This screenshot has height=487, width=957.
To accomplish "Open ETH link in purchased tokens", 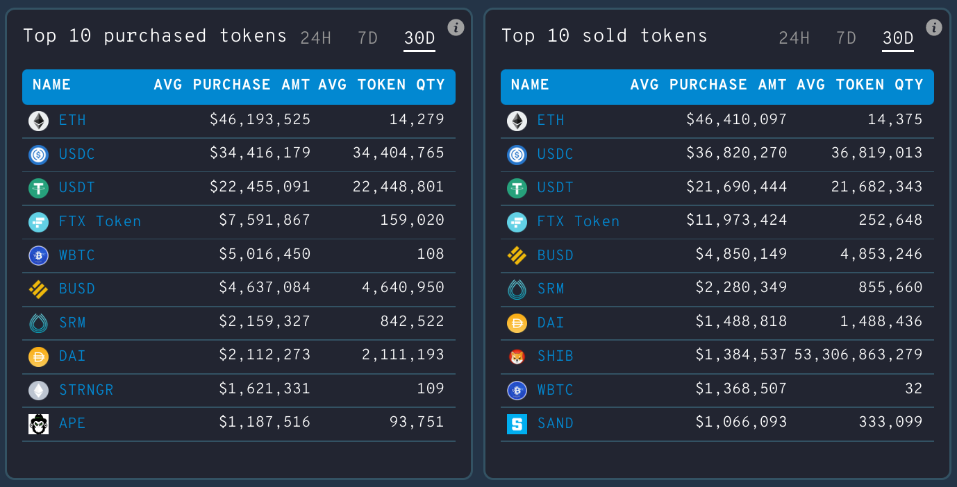I will pos(73,121).
